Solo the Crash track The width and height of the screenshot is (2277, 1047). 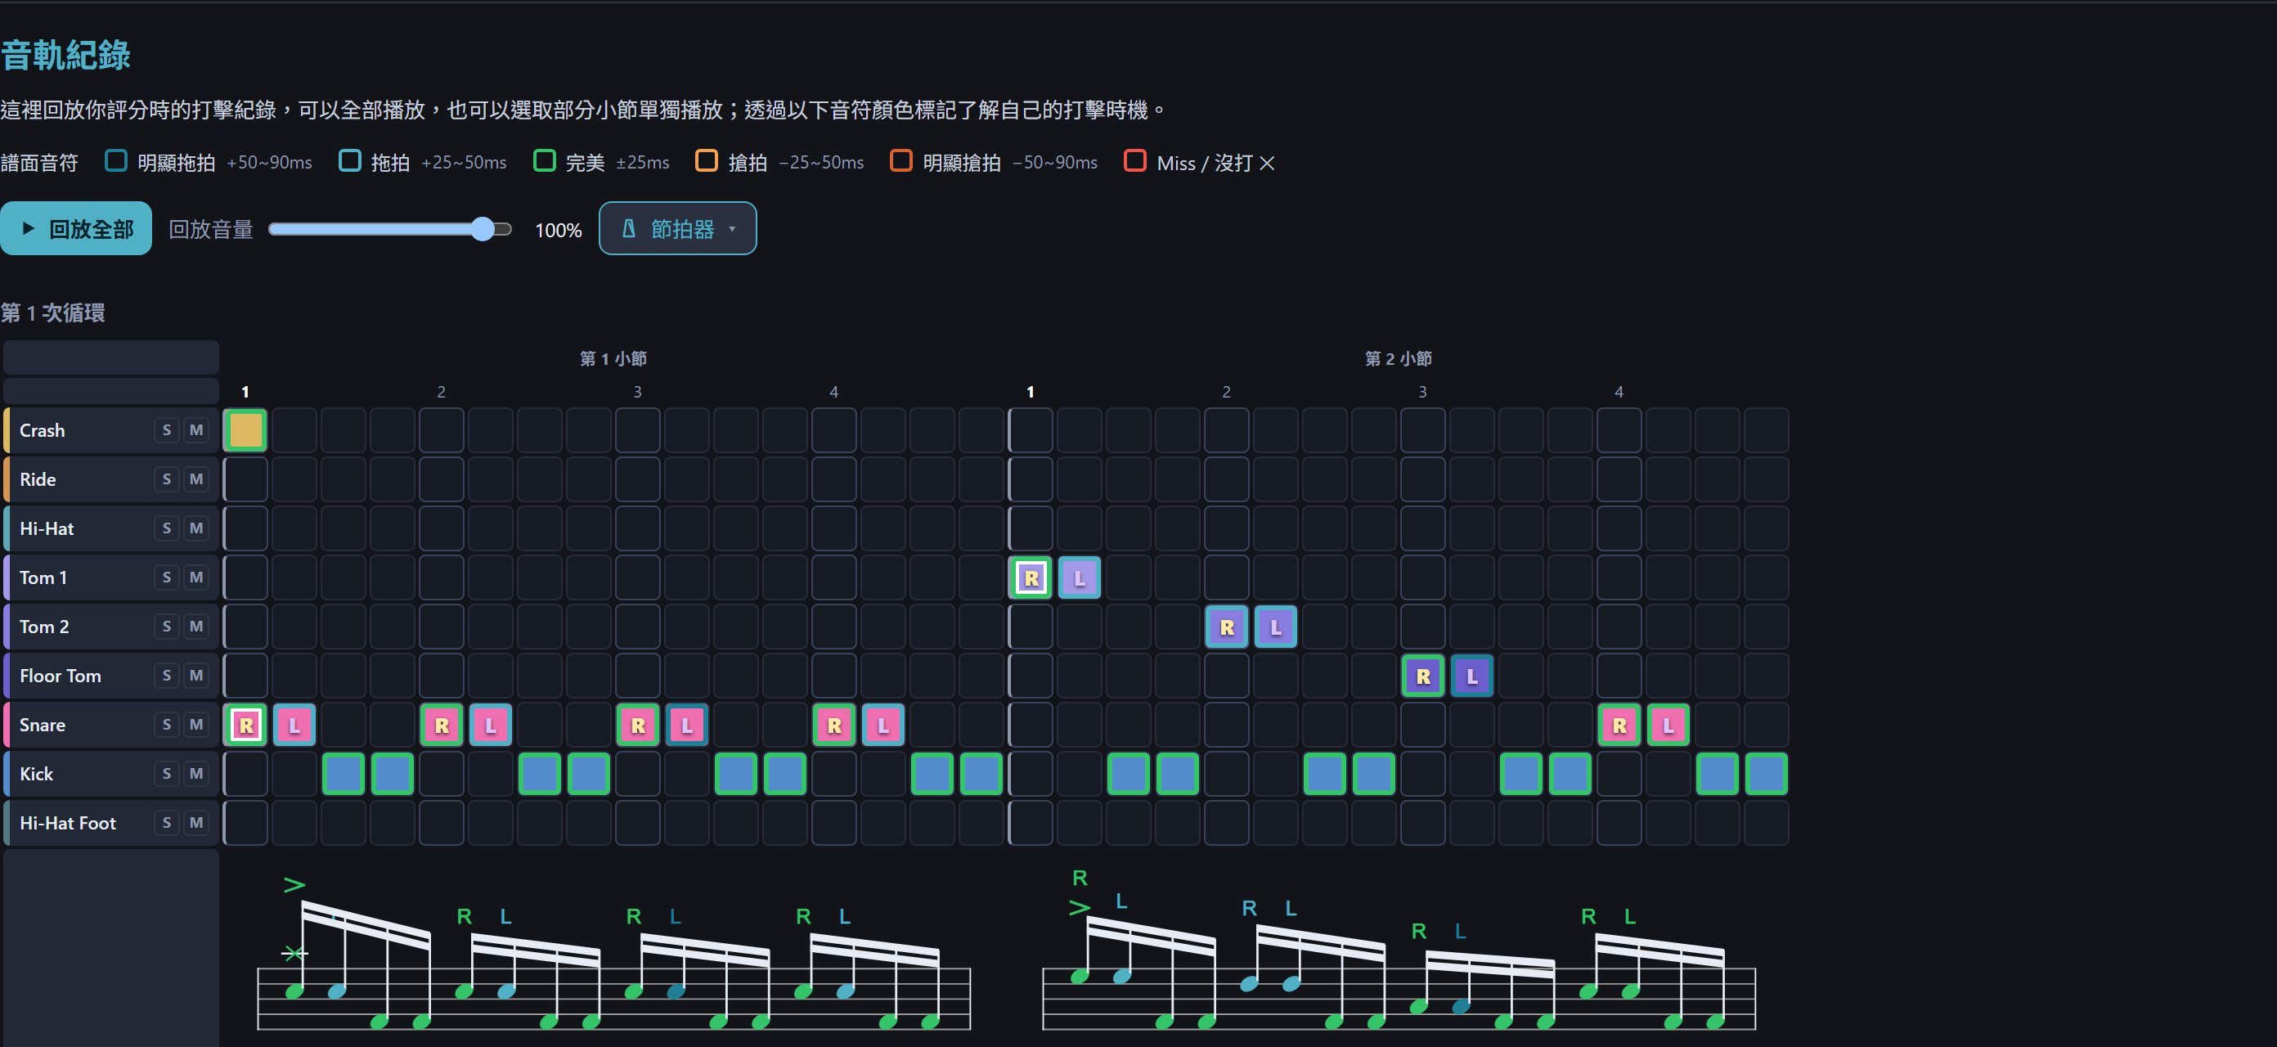pos(166,430)
